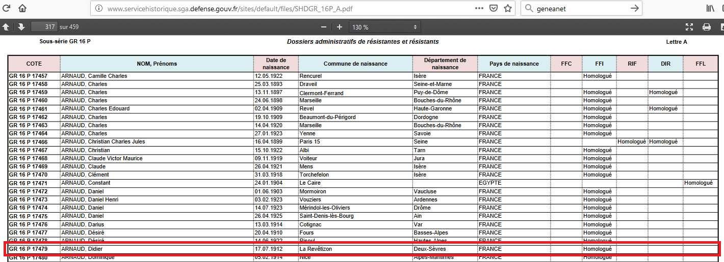The height and width of the screenshot is (262, 724).
Task: Switch PDF to presentation mode
Action: pyautogui.click(x=689, y=27)
